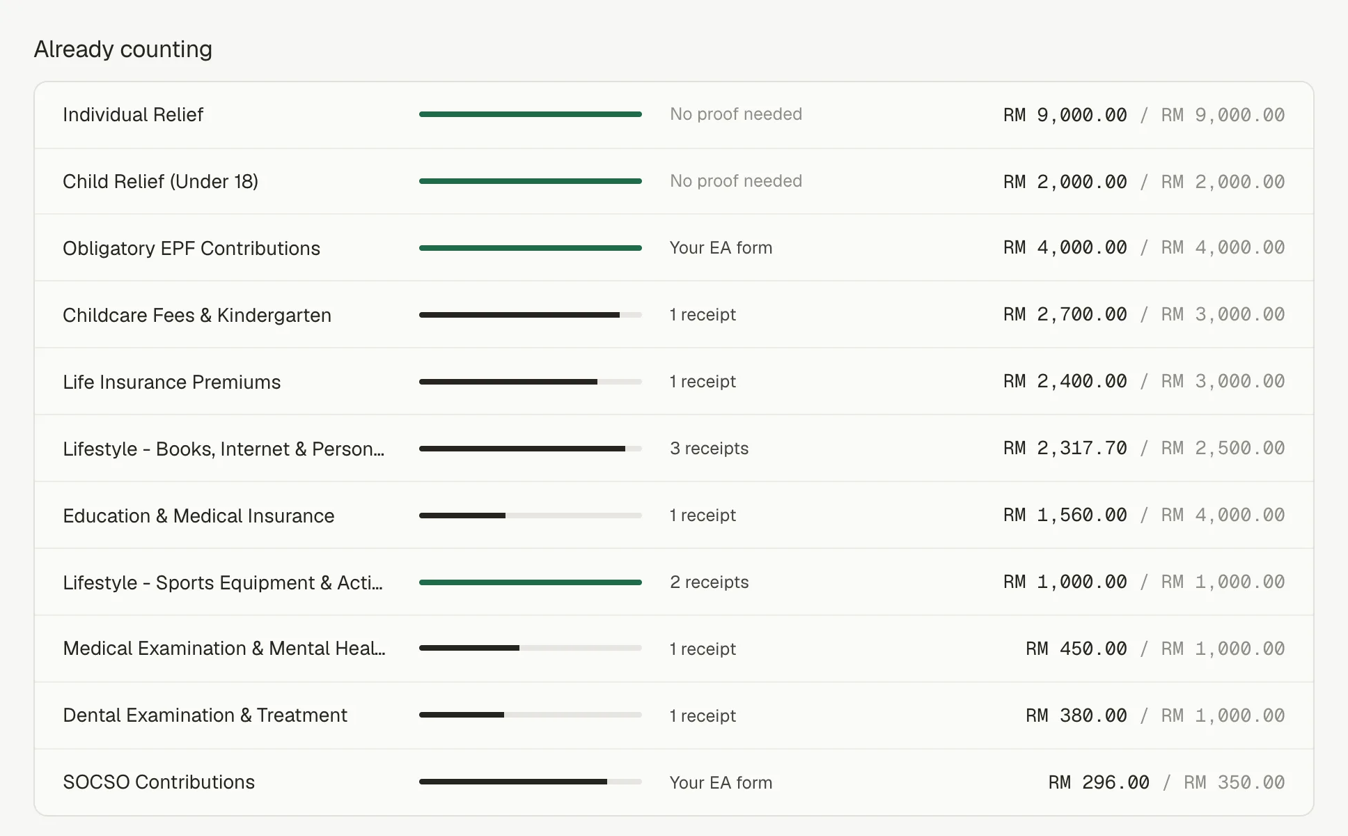Open Dental Examination & Treatment label

point(205,715)
